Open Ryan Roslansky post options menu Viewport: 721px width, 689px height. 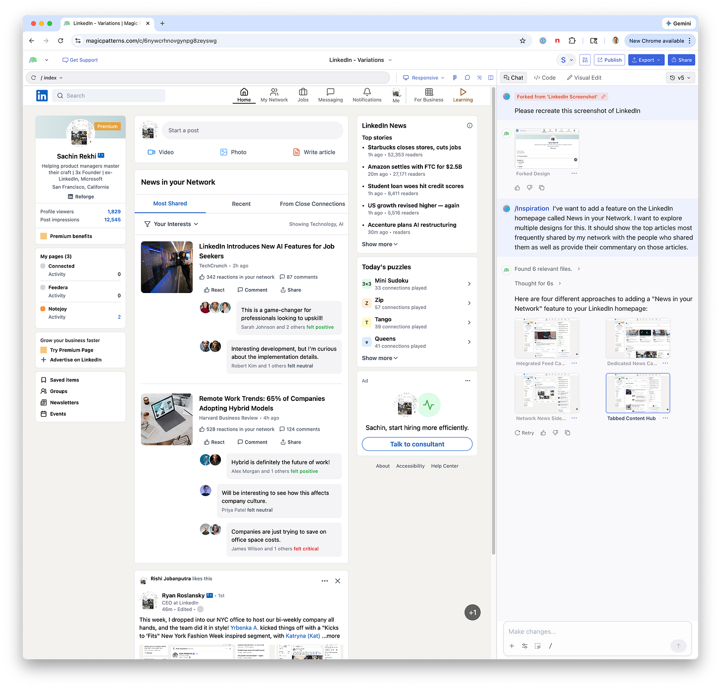click(x=324, y=581)
